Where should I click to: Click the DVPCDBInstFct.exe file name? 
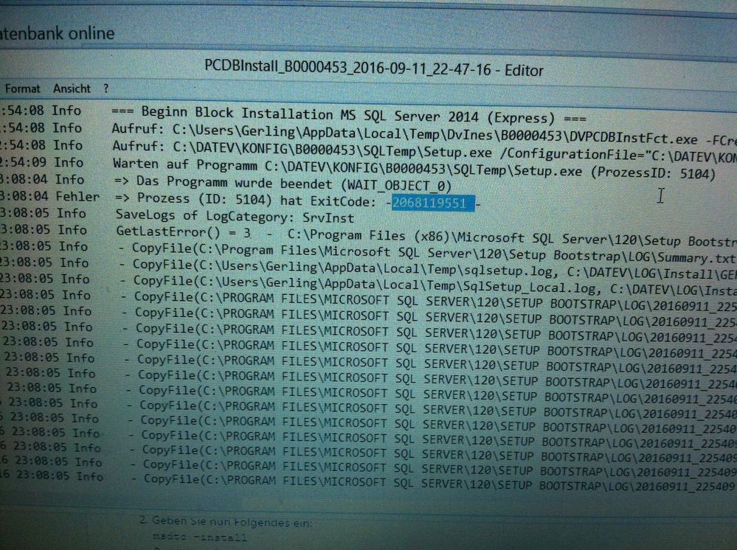click(633, 137)
